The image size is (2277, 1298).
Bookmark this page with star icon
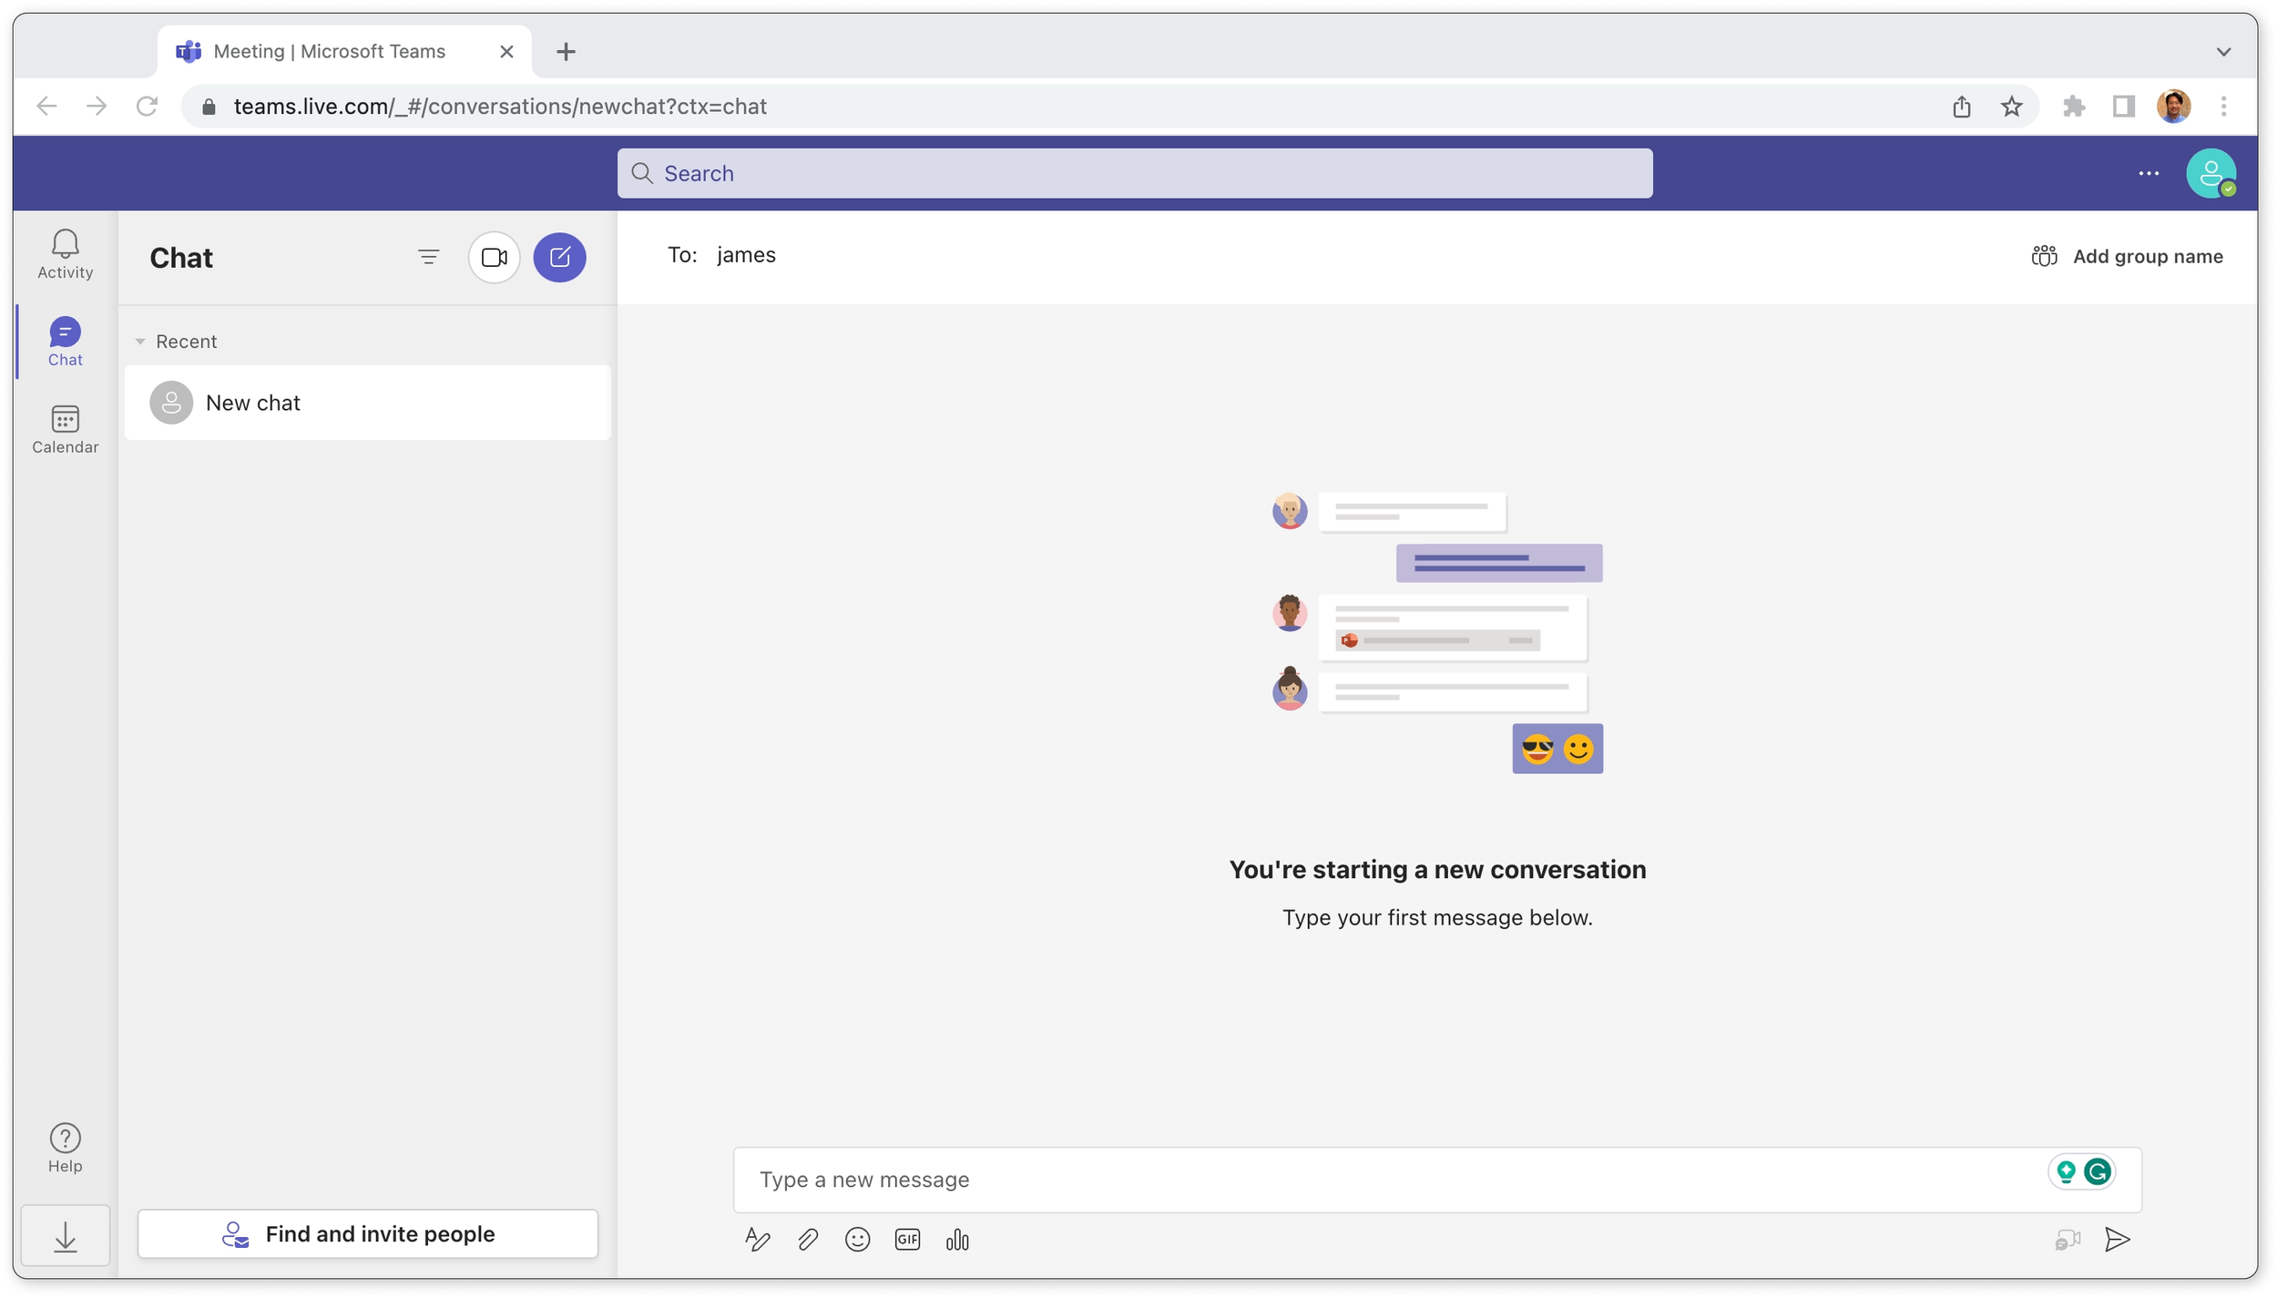tap(2011, 107)
